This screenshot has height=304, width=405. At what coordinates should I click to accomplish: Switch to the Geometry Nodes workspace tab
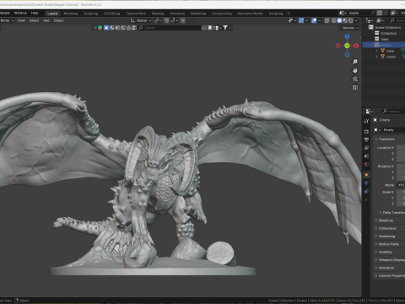coord(251,14)
